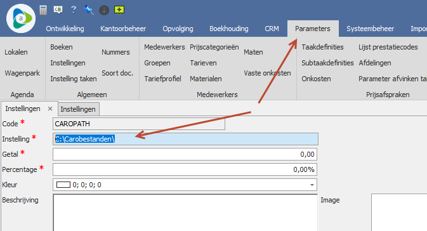Image resolution: width=427 pixels, height=231 pixels.
Task: Close the active Instellingen document tab
Action: (x=50, y=109)
